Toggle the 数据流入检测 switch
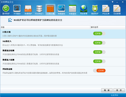Viewport: 126px width, 97px height. [x=99, y=61]
